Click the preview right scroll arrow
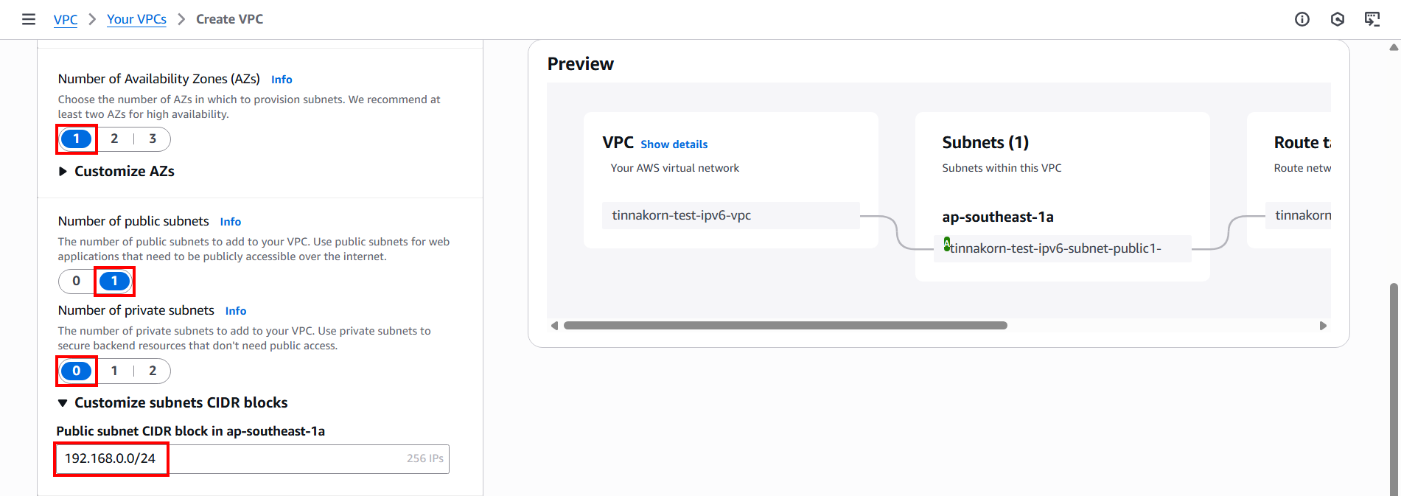Viewport: 1401px width, 496px height. click(1324, 324)
